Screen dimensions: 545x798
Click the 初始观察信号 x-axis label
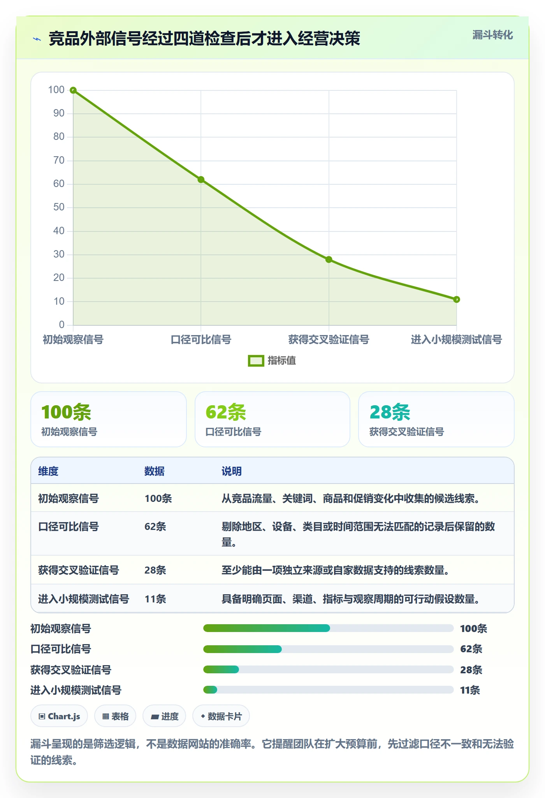pos(73,340)
